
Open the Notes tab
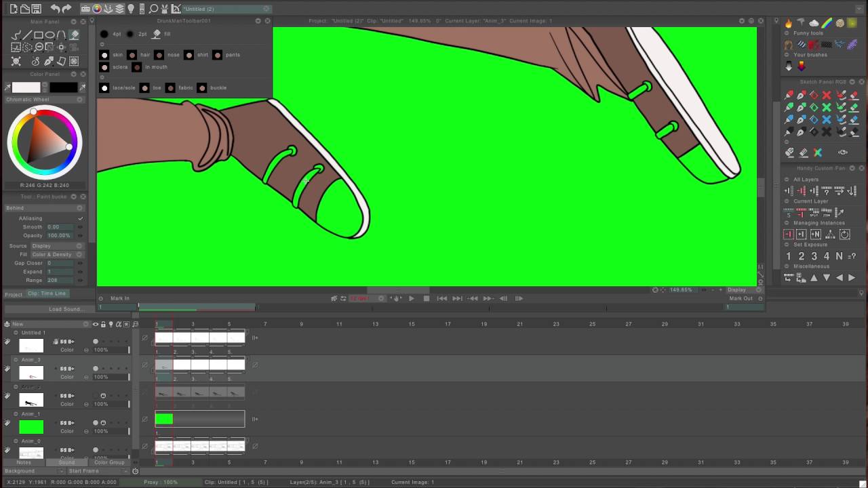pos(24,463)
